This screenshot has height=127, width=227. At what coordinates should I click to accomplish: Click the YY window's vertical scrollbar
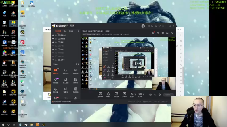183,75
